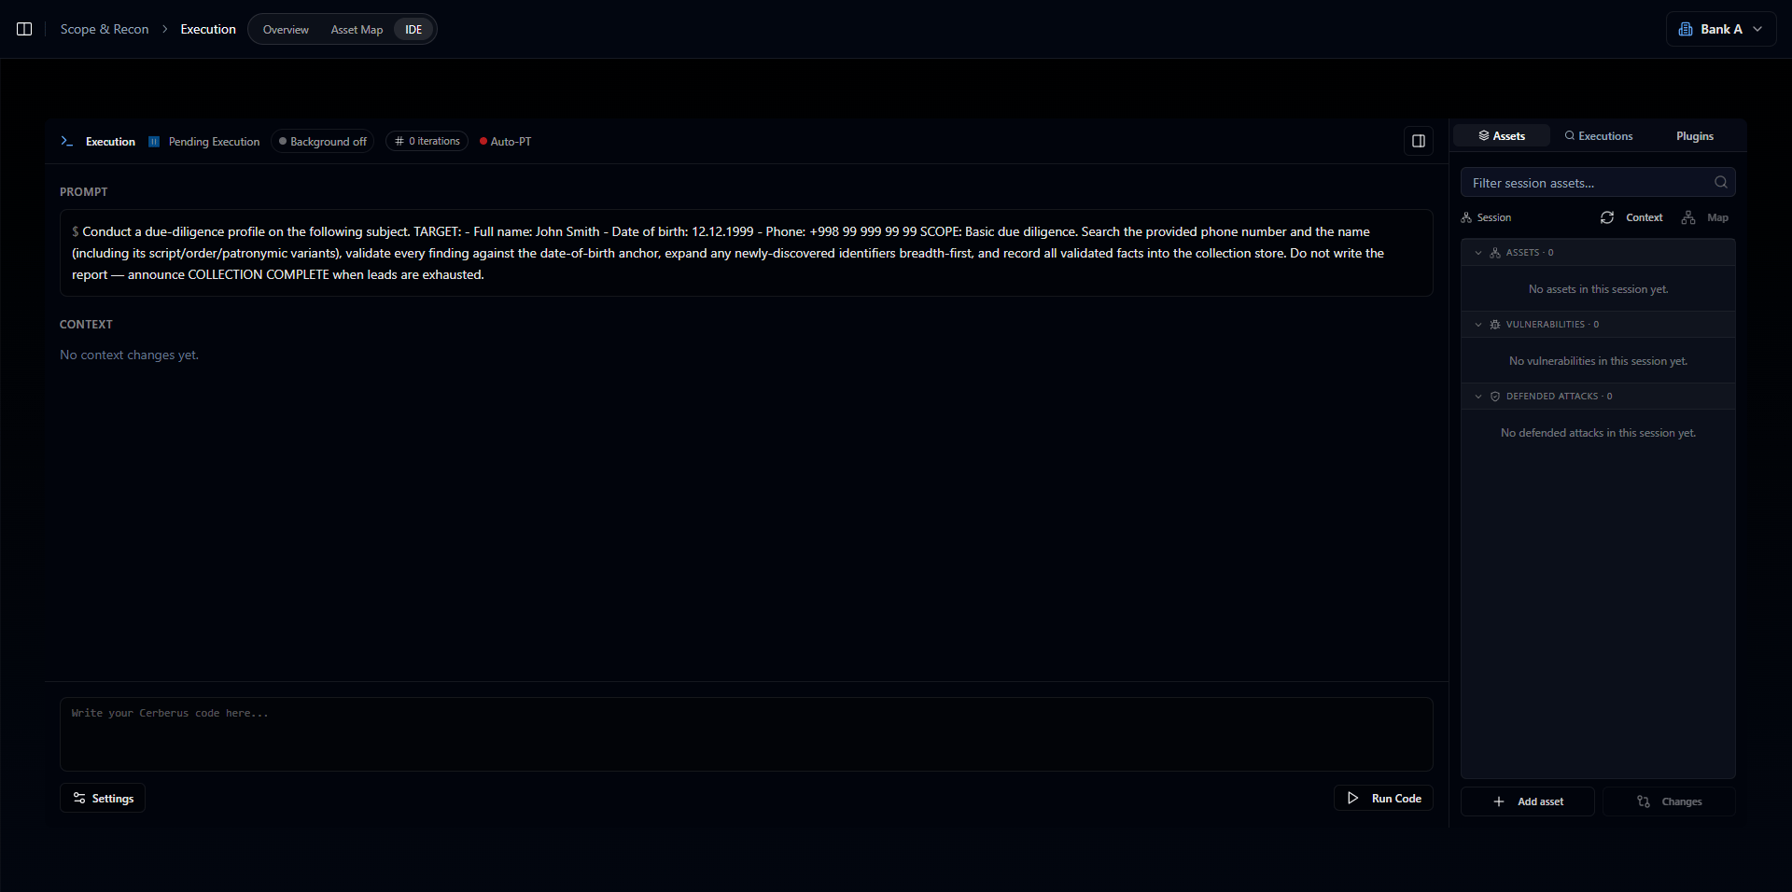Click the 0 iterations counter chip

coord(427,141)
